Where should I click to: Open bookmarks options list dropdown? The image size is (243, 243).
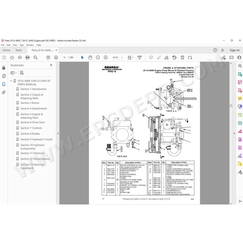[x=14, y=73]
